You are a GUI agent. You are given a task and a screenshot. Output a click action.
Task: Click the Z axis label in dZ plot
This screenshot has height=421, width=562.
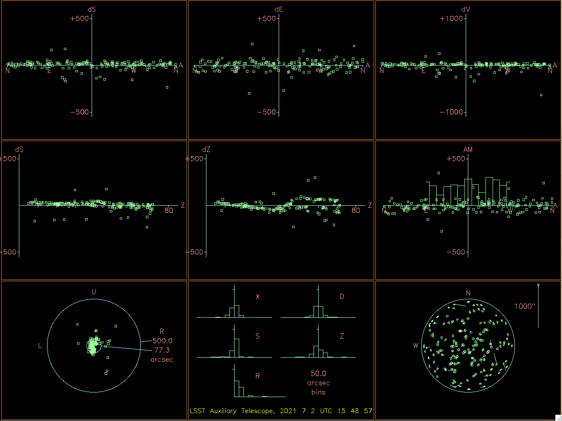click(x=370, y=205)
